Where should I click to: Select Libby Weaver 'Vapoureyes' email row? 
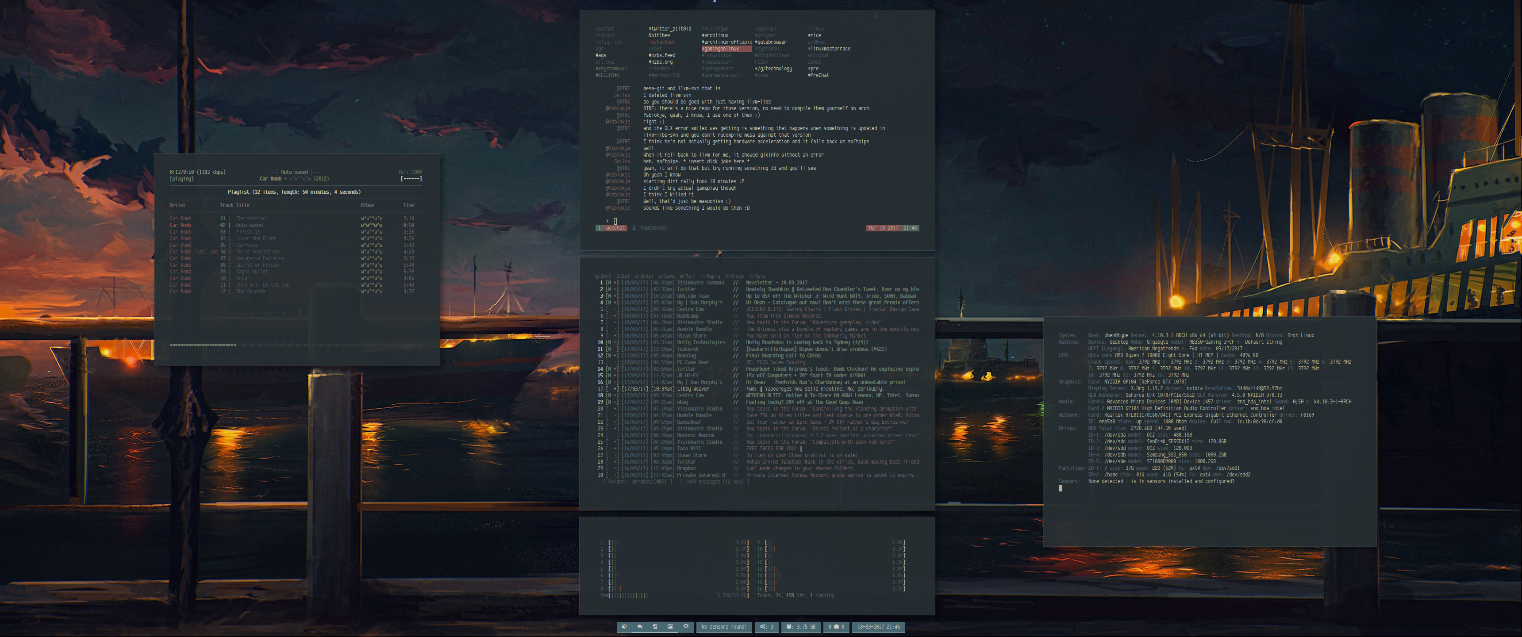(x=757, y=389)
